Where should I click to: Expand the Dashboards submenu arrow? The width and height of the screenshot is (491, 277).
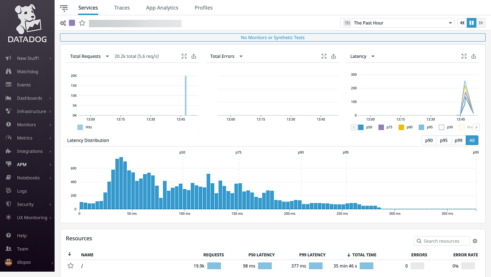tap(50, 98)
